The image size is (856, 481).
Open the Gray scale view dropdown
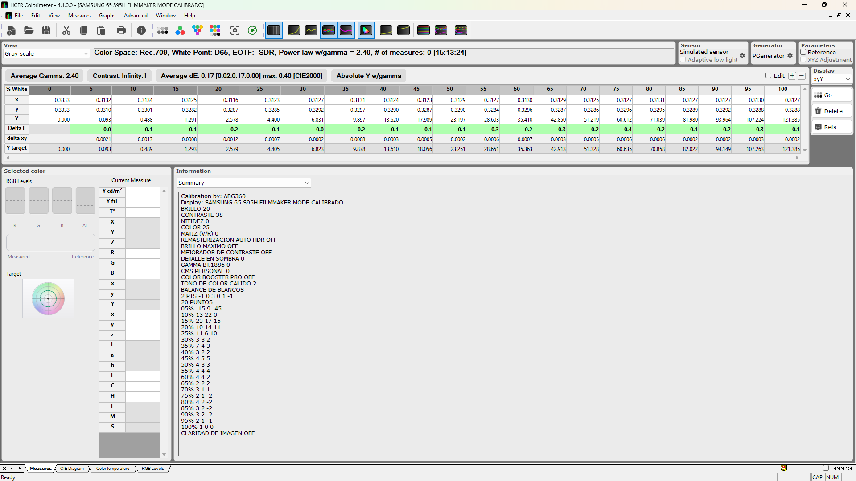[x=46, y=53]
